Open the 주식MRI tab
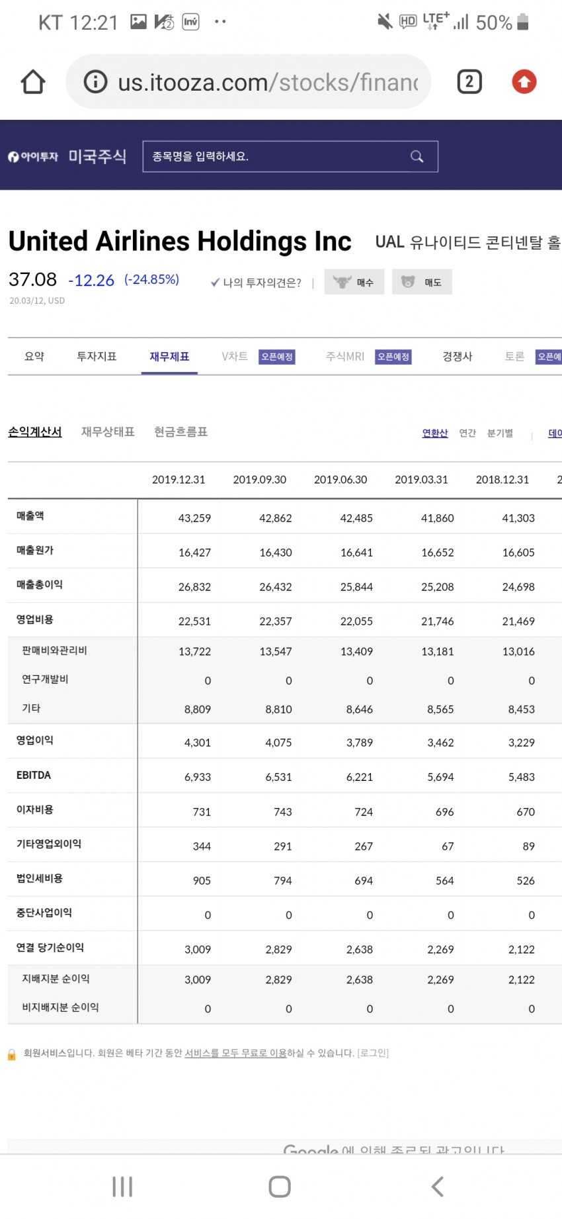562x1219 pixels. coord(345,356)
